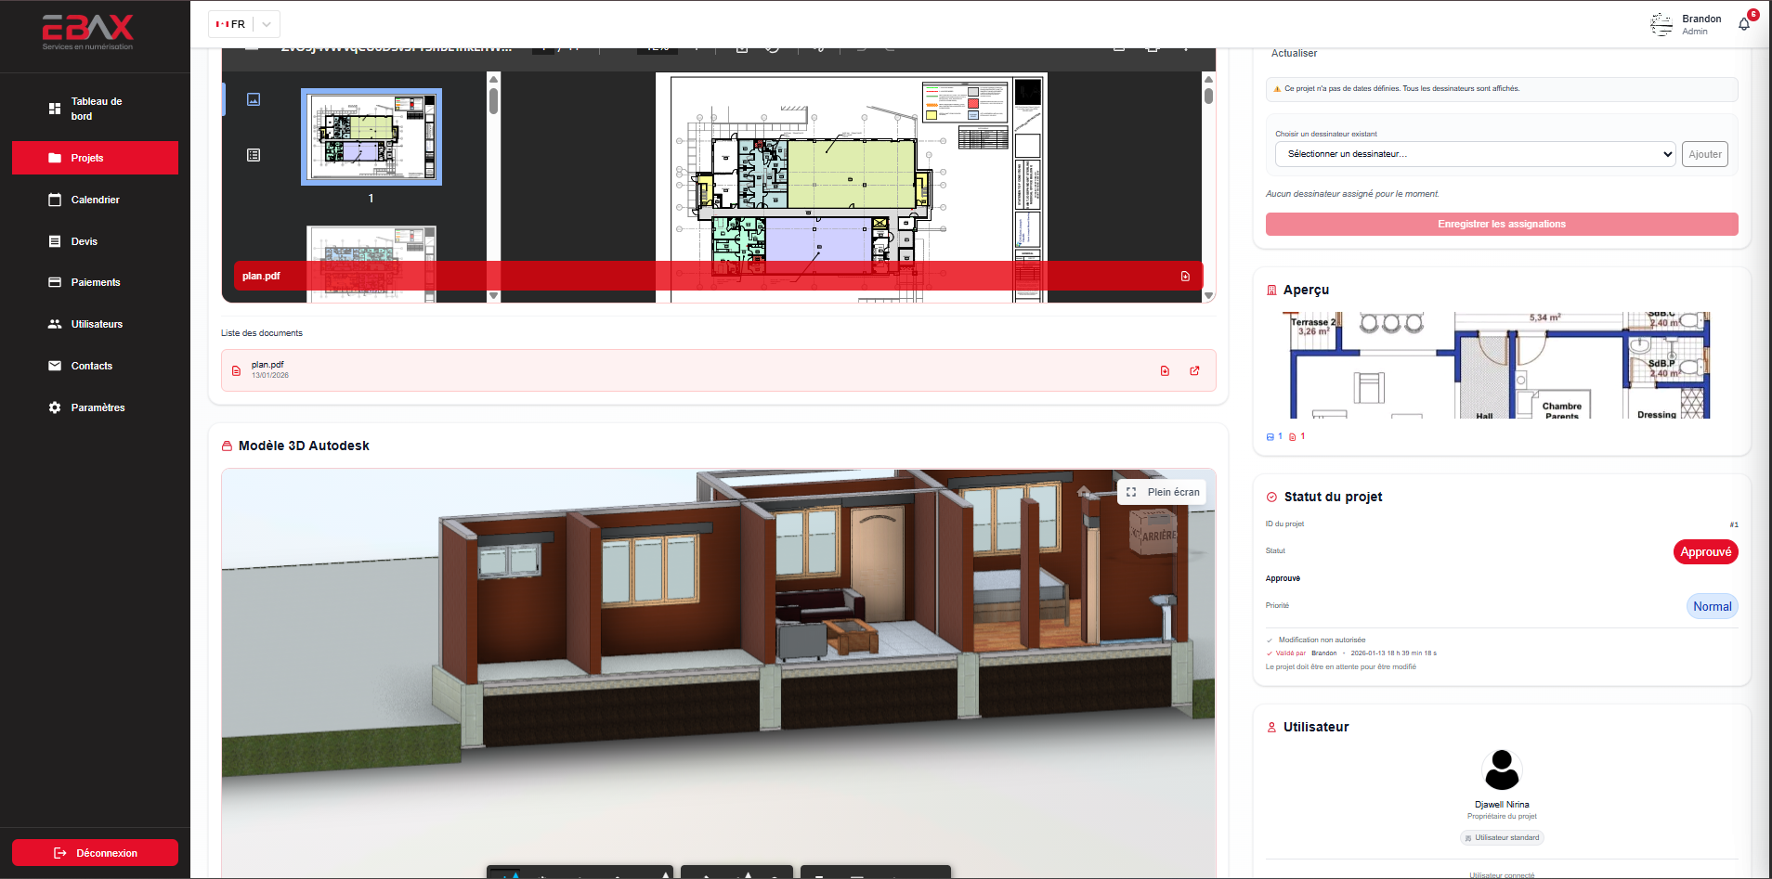The image size is (1772, 879).
Task: Open the FR language selector dropdown
Action: (265, 24)
